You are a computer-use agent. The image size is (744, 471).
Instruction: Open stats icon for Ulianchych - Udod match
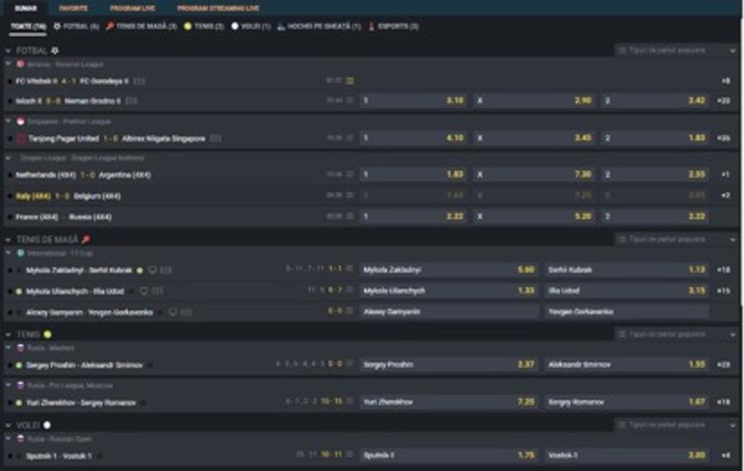(x=158, y=291)
